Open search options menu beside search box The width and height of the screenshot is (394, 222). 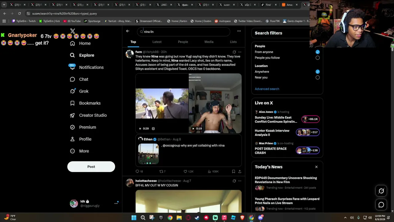[239, 31]
